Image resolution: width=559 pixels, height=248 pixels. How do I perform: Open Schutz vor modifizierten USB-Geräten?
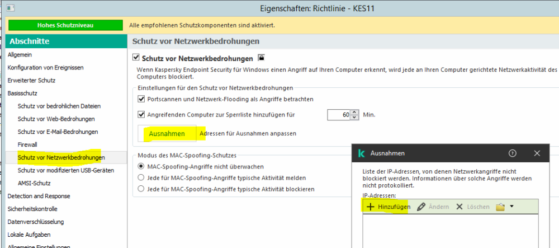(x=66, y=170)
